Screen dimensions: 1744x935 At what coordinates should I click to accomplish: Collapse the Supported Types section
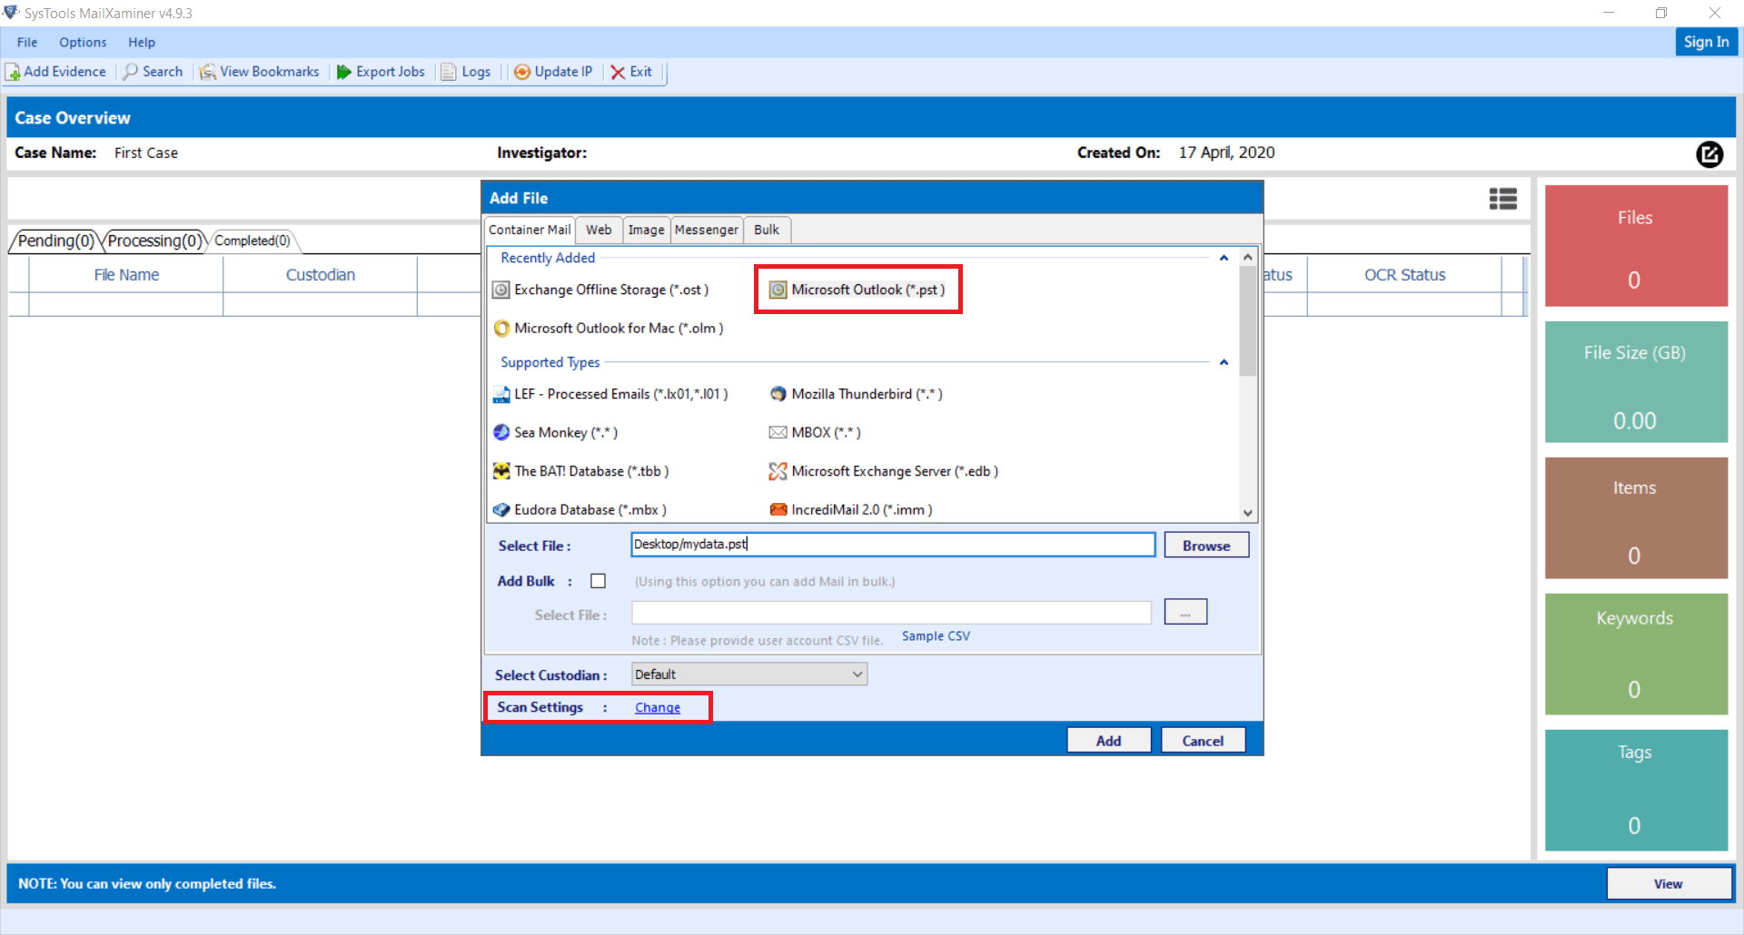[1224, 362]
